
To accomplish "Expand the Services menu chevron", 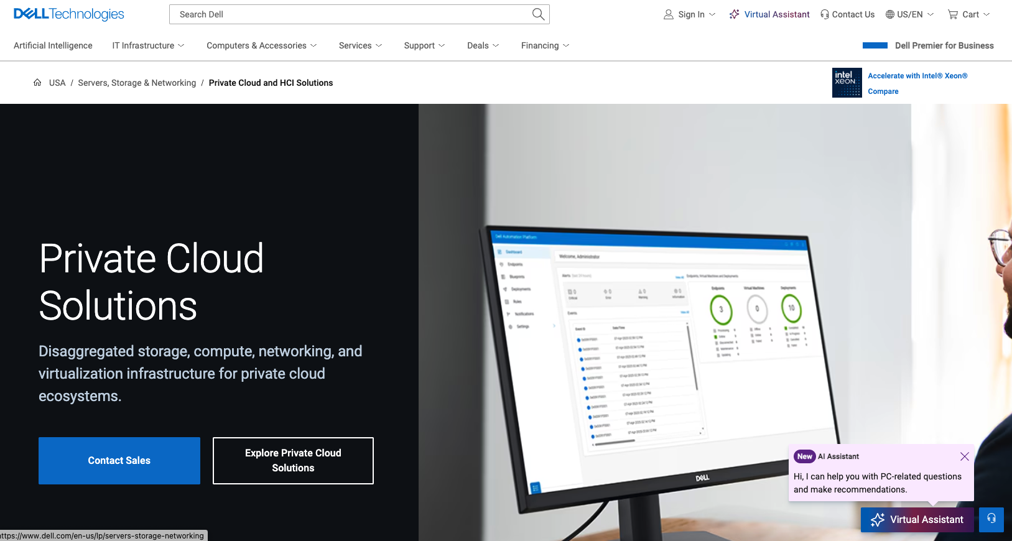I will click(379, 45).
